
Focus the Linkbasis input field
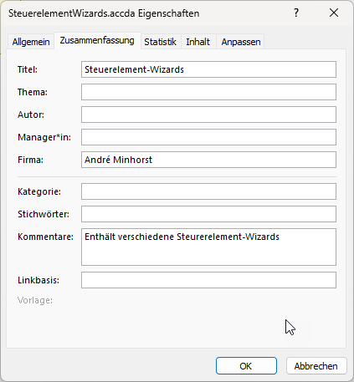point(208,280)
